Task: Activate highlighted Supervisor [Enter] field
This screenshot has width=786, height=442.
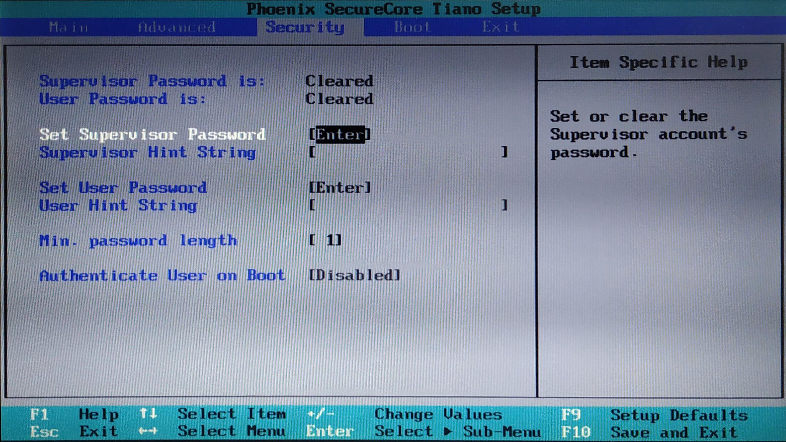Action: tap(340, 134)
